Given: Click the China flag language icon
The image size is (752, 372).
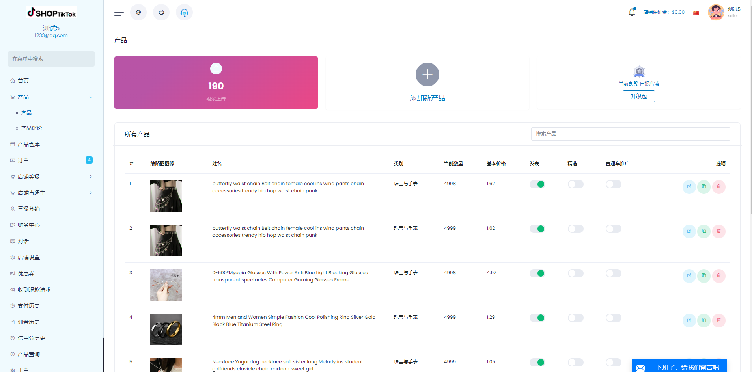Looking at the screenshot, I should pyautogui.click(x=696, y=13).
